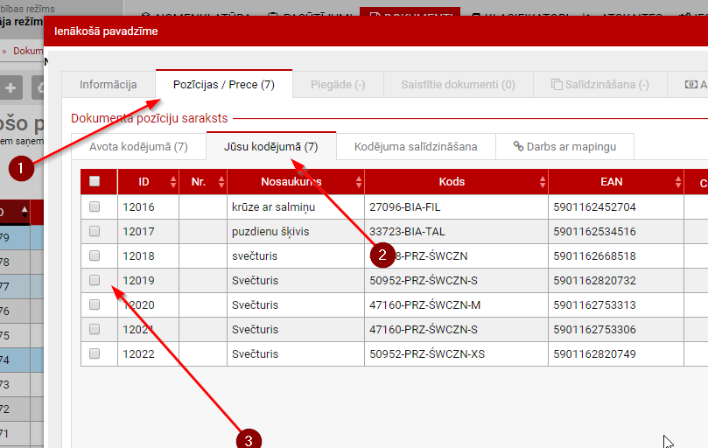
Task: Open Saistītie dokumenti (0) tab
Action: point(458,85)
